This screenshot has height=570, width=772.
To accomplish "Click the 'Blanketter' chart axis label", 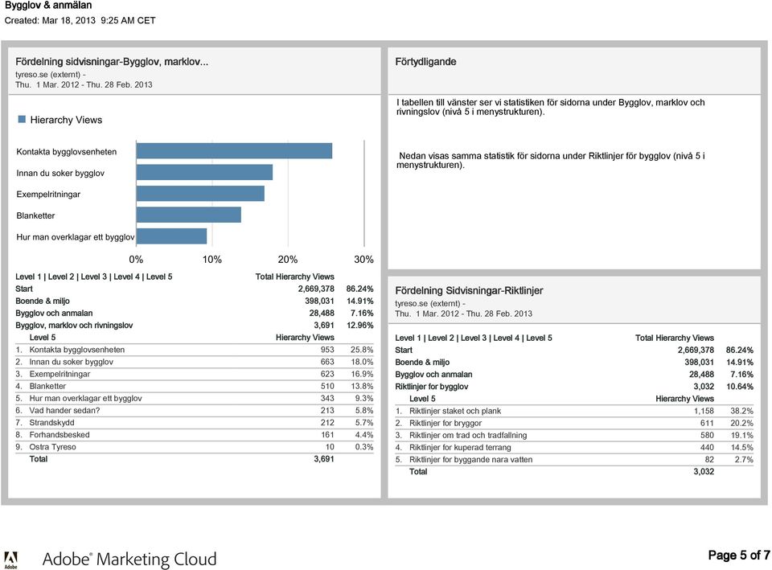I will click(35, 215).
